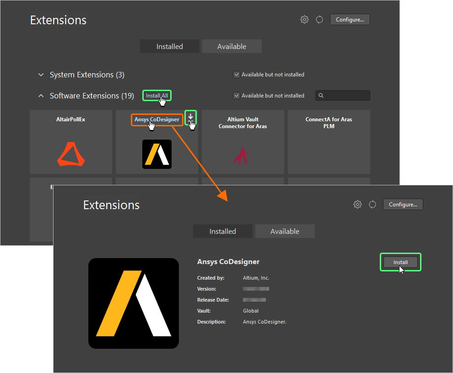
Task: Select the Installed tab in the details window
Action: pyautogui.click(x=222, y=231)
